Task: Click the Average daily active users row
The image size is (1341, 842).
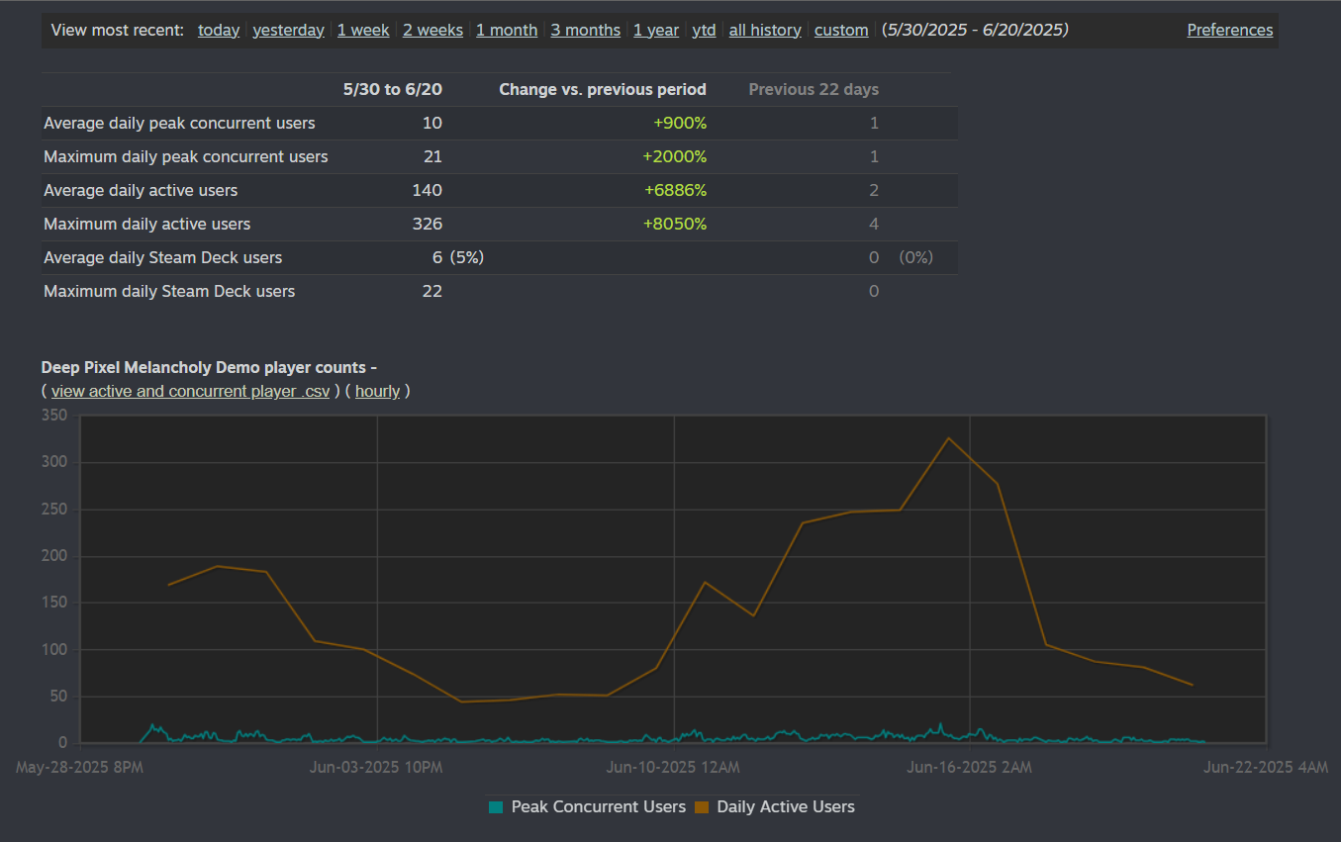Action: (x=141, y=190)
